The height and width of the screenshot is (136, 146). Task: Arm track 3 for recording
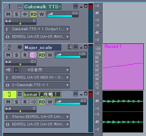click(x=25, y=102)
